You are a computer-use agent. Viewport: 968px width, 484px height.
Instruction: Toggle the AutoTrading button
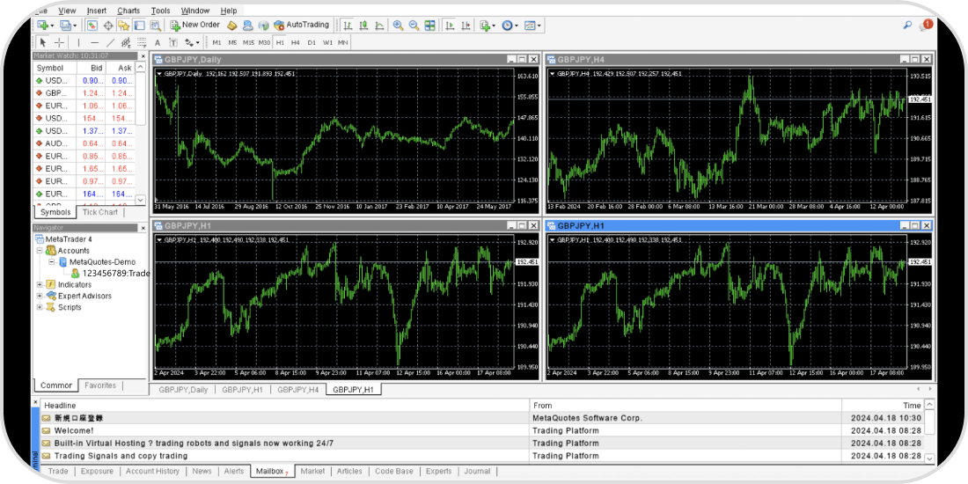tap(301, 26)
